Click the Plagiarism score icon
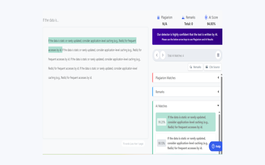 point(158,17)
